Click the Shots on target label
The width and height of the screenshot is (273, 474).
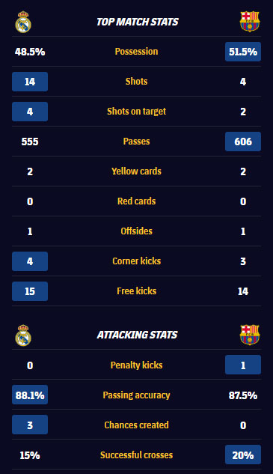tap(136, 112)
